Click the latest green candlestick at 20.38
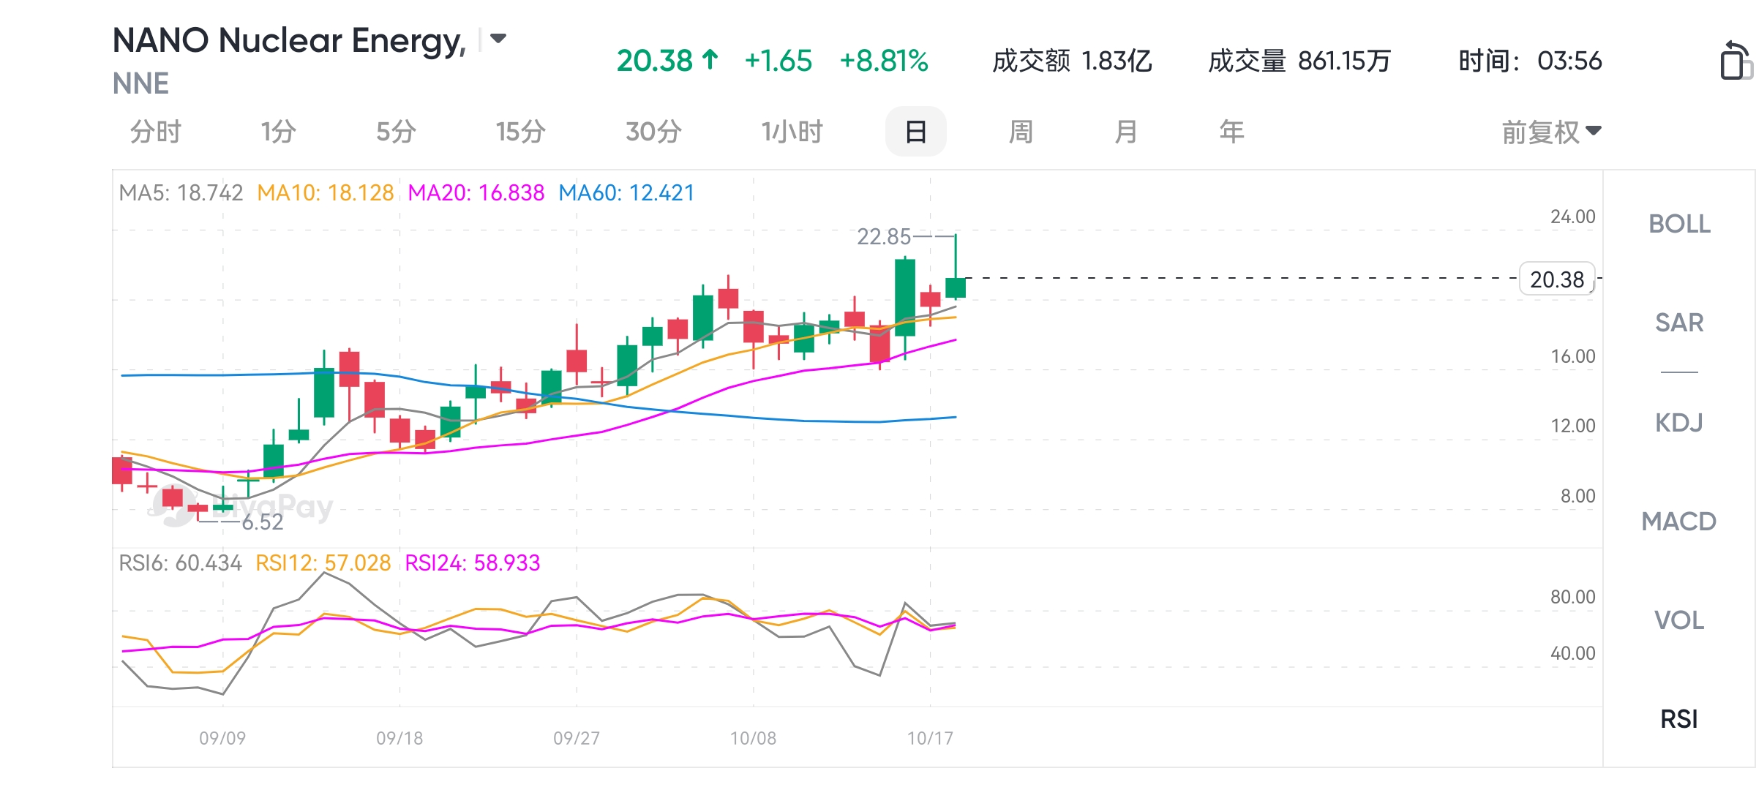 click(x=956, y=287)
